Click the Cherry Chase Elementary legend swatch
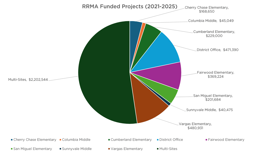 point(12,140)
